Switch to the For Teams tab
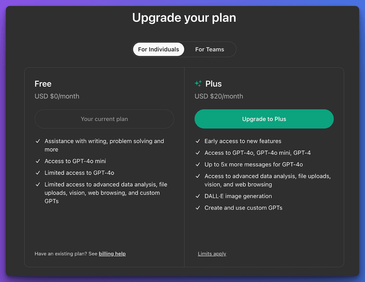The image size is (365, 282). pyautogui.click(x=210, y=49)
